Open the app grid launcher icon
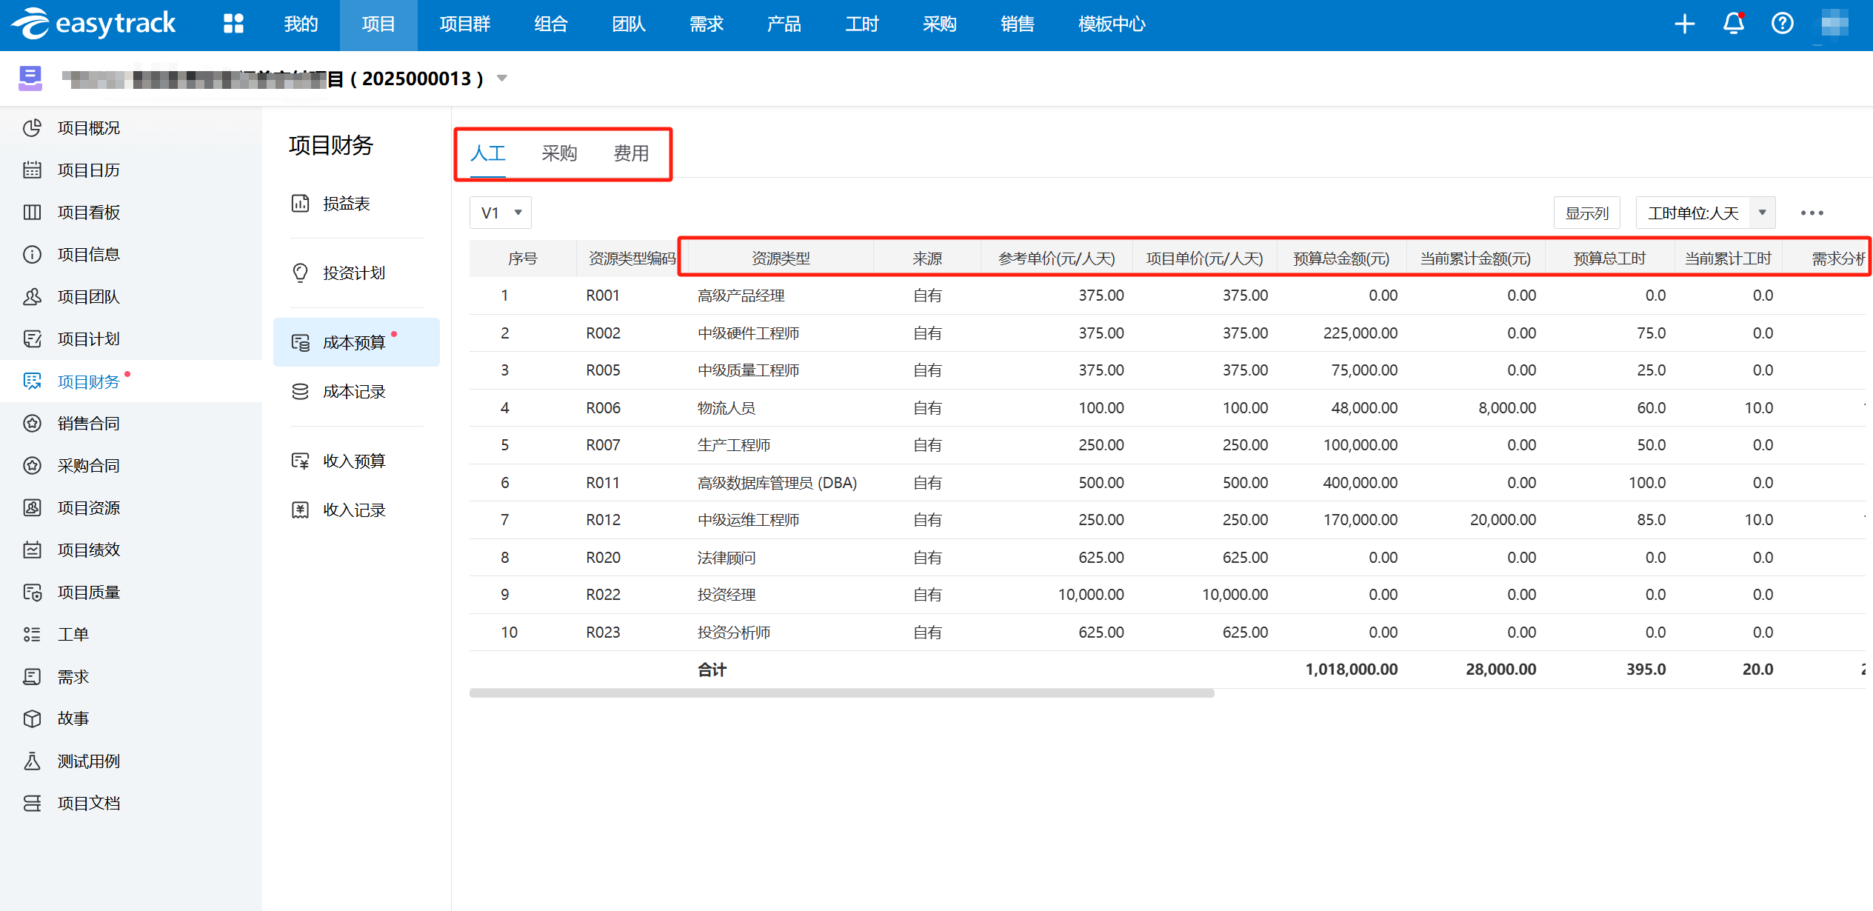The height and width of the screenshot is (911, 1873). 233,24
